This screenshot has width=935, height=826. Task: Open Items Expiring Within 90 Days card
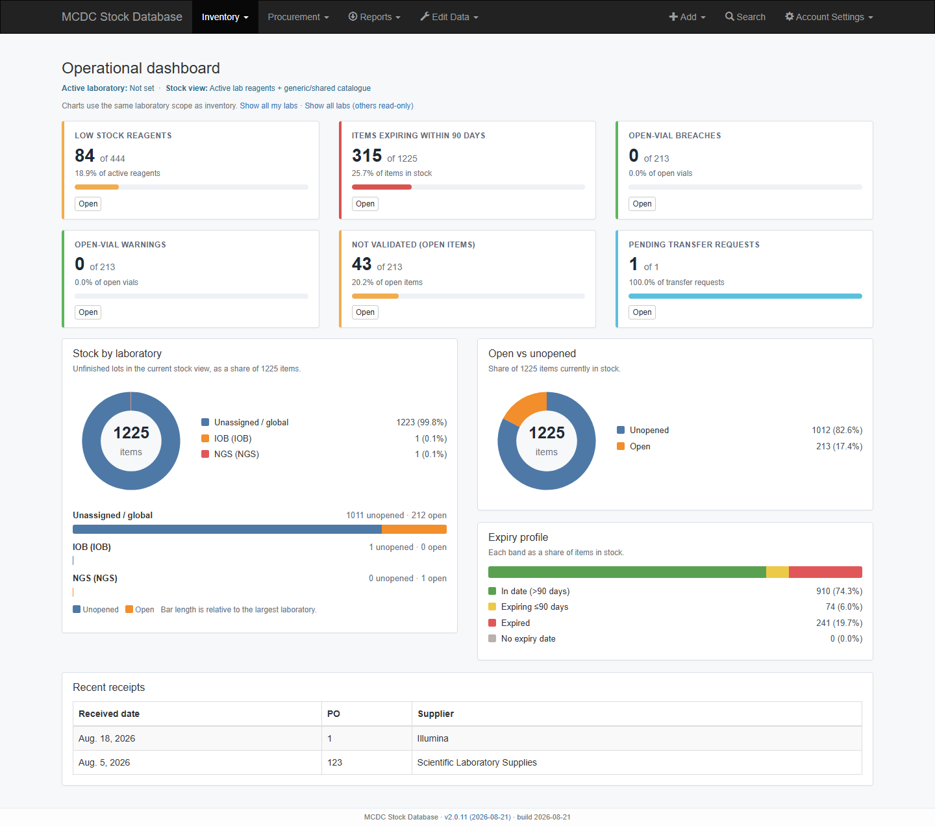(x=366, y=204)
